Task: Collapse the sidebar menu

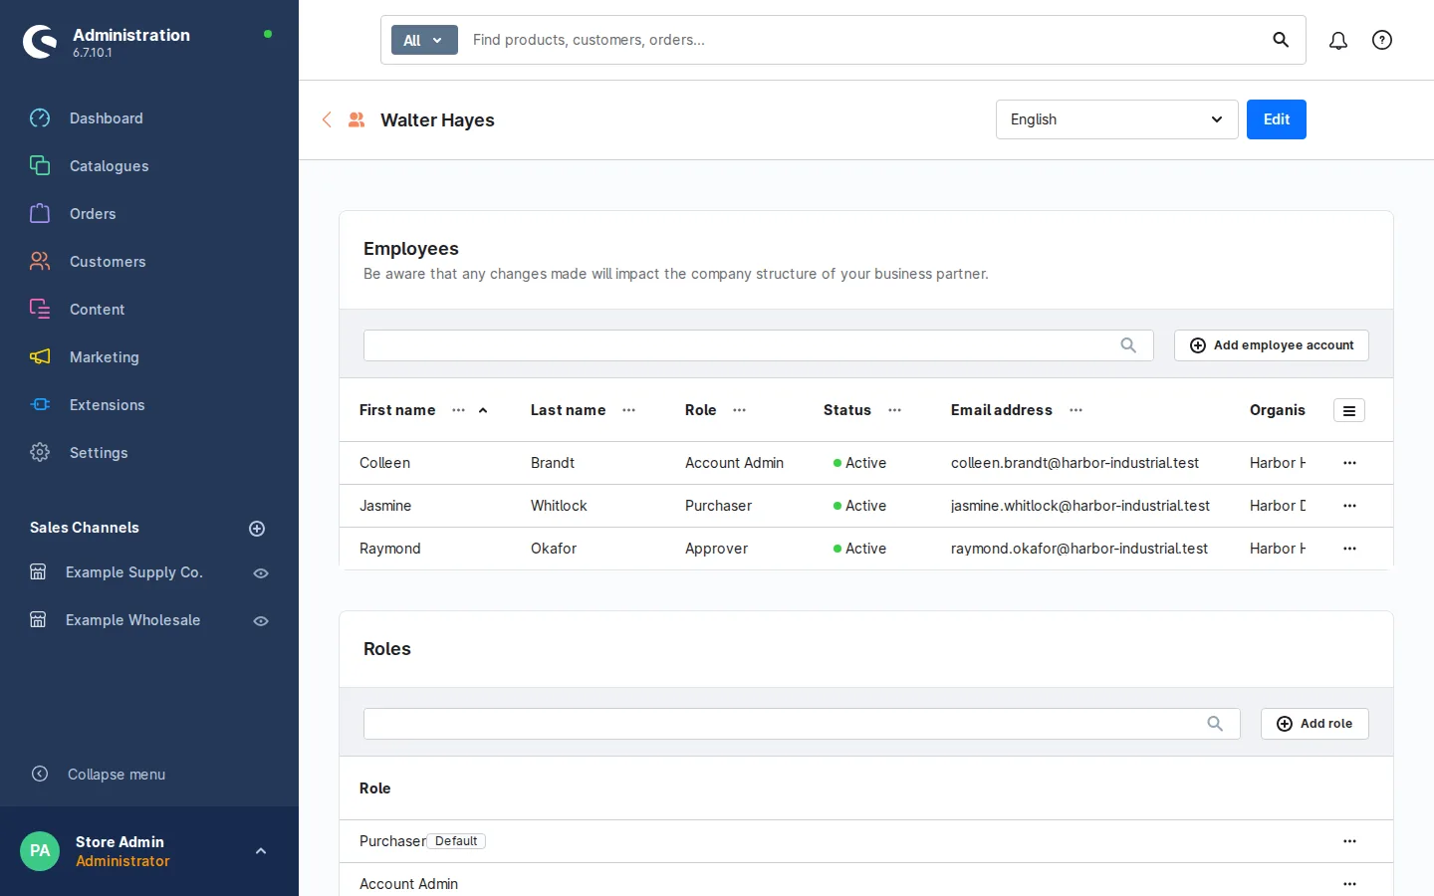Action: click(98, 775)
